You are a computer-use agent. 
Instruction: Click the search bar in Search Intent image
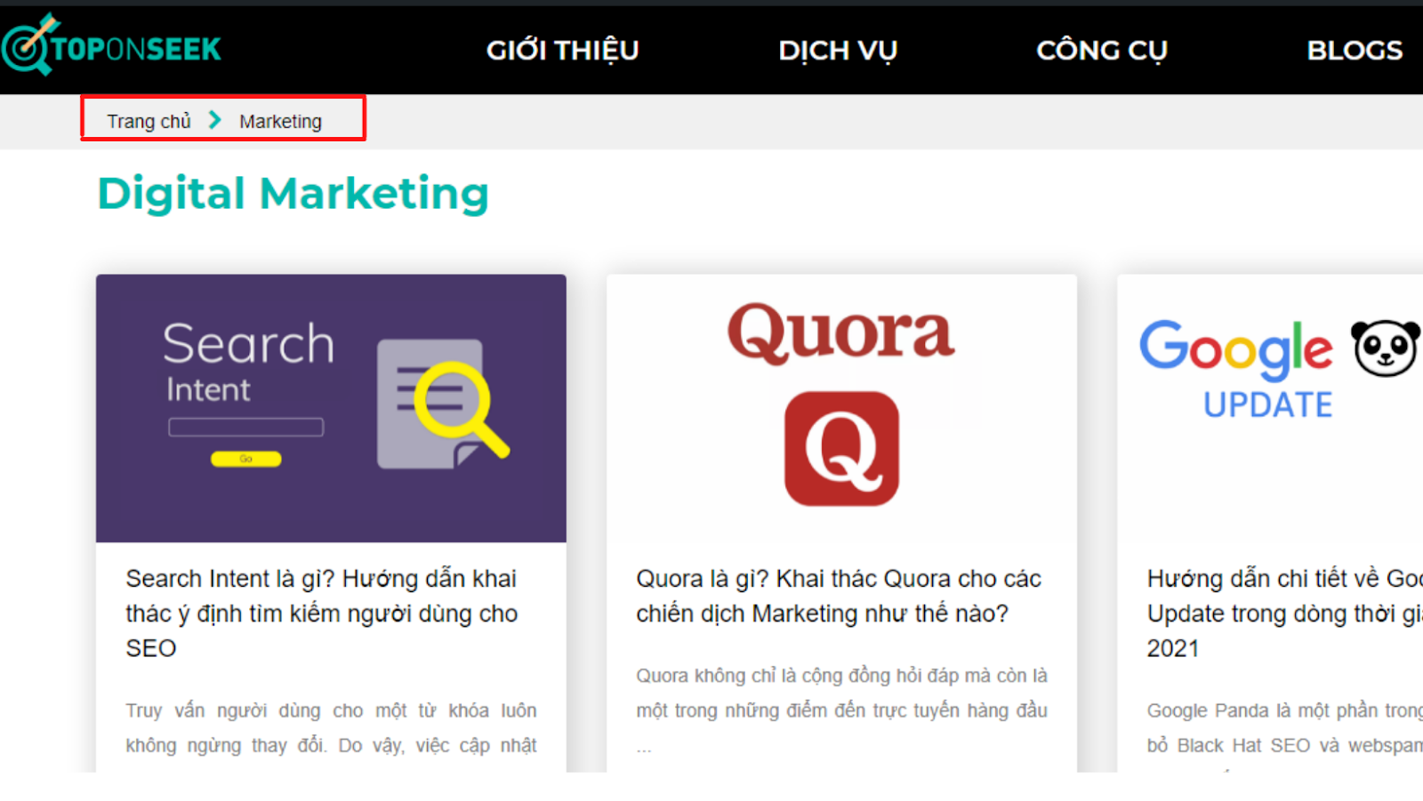(x=245, y=428)
